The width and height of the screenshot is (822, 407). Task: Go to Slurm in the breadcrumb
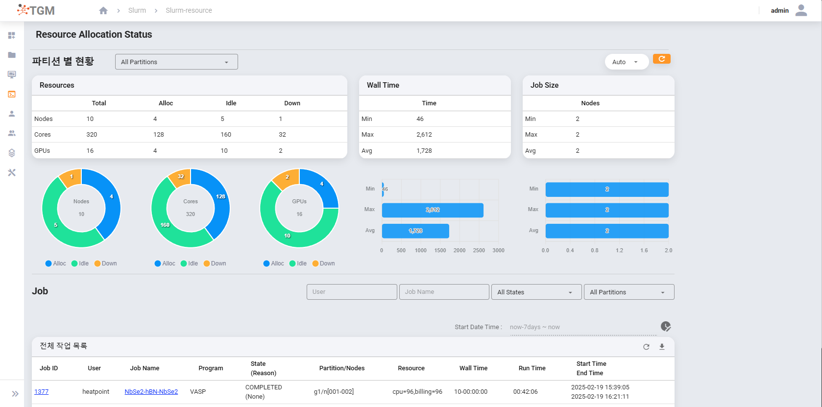pyautogui.click(x=137, y=10)
